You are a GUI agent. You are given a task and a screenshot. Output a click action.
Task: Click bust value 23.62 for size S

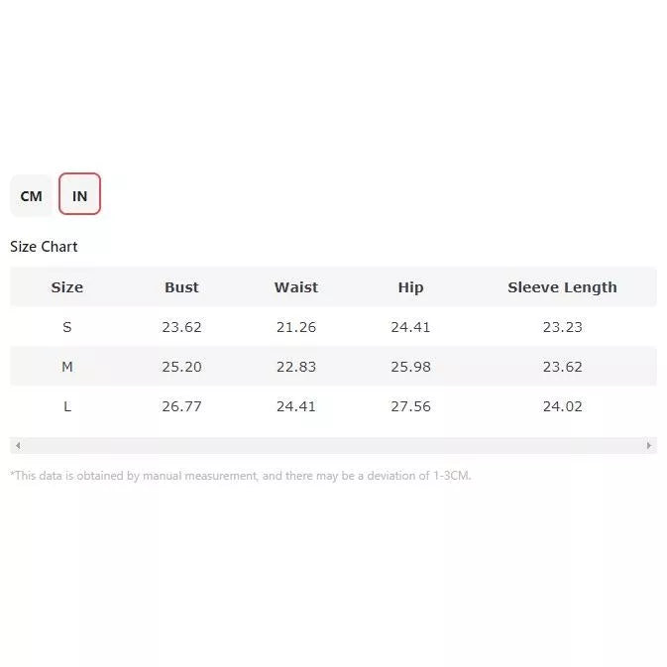pos(181,327)
